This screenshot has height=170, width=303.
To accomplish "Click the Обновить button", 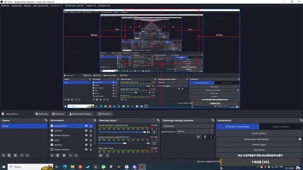I will point(105,114).
